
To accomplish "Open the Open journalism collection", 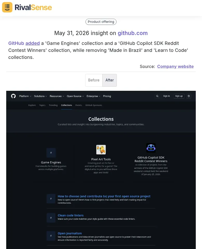I will coord(70,233).
